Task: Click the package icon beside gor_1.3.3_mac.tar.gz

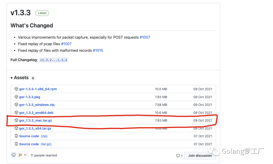Action: coord(16,120)
